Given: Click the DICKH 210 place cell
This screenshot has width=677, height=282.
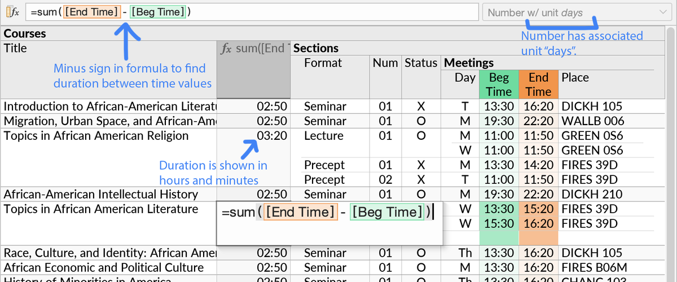Looking at the screenshot, I should (592, 194).
